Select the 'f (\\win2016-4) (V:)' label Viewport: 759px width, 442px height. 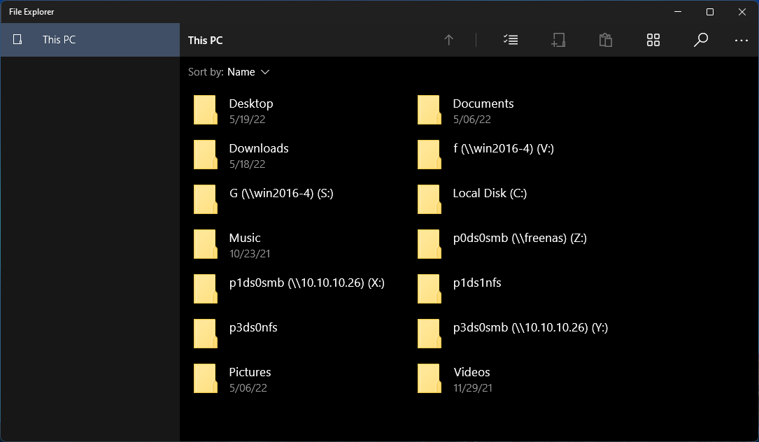click(504, 148)
